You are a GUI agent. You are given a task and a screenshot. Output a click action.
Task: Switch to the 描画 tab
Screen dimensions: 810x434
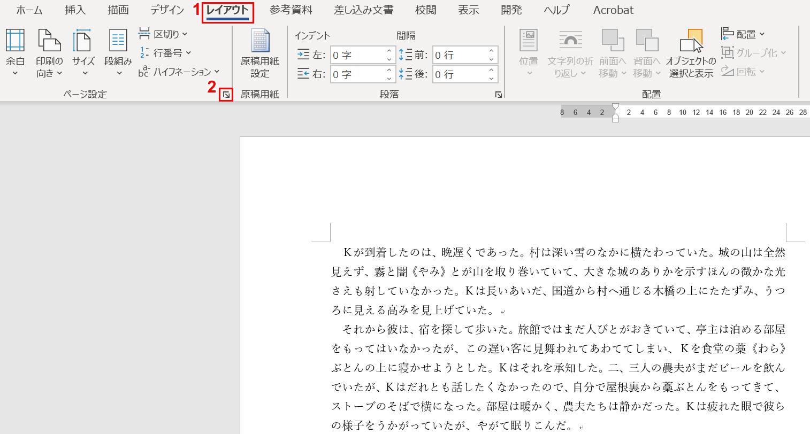click(x=118, y=10)
